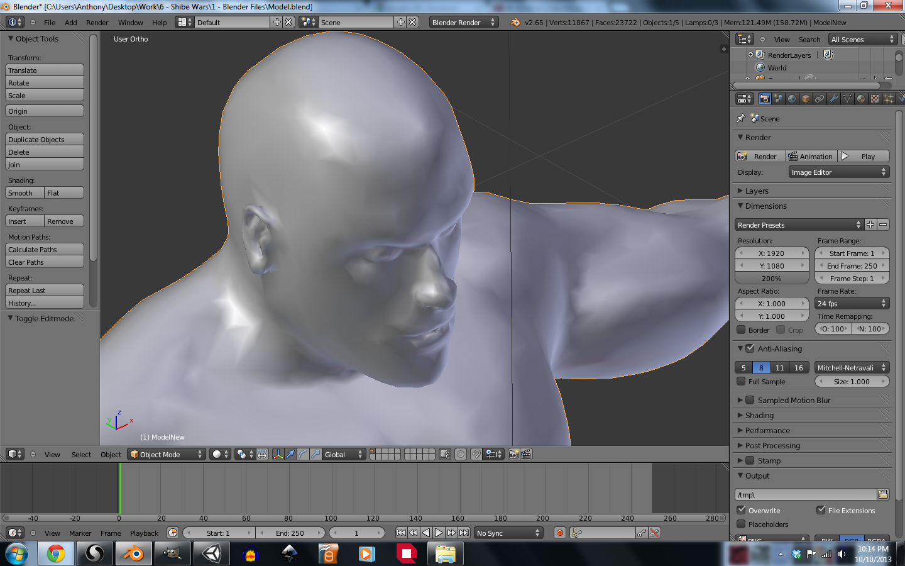
Task: Click the World globe icon in outliner
Action: (760, 67)
